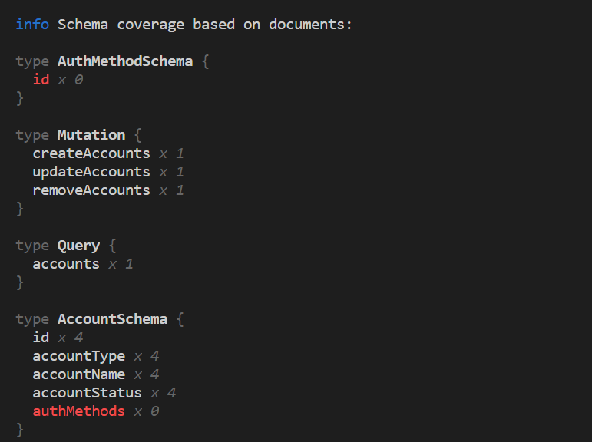The image size is (592, 442).
Task: Click the removeAccounts field
Action: click(x=91, y=190)
